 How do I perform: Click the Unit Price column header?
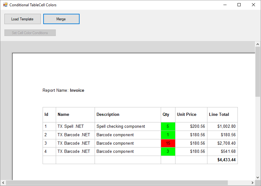tap(191, 115)
